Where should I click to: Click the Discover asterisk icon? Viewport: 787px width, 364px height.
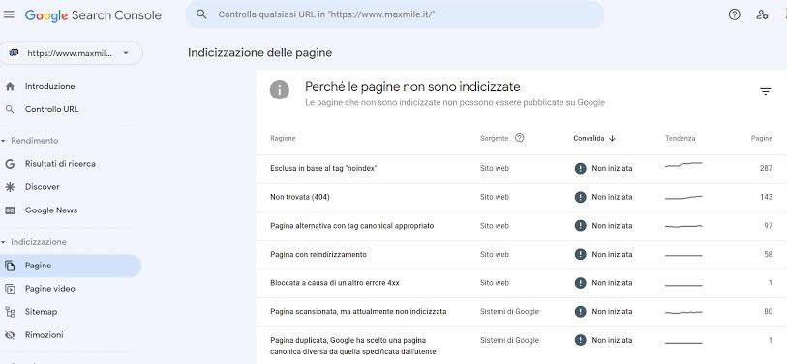(x=10, y=187)
